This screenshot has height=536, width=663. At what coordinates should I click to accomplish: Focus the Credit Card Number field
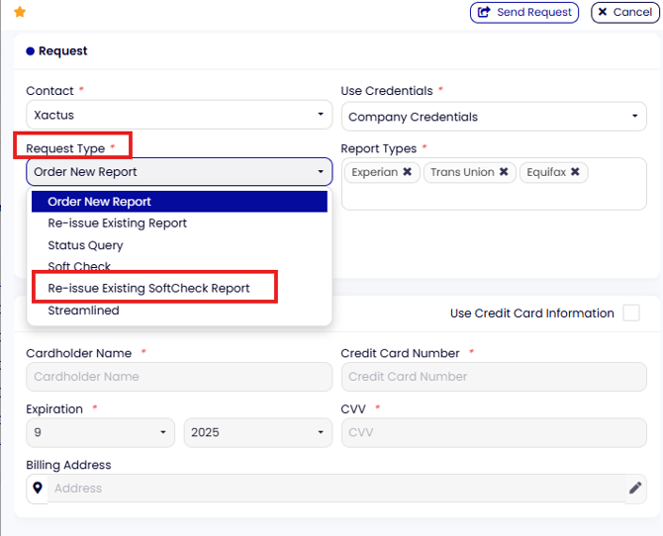[494, 377]
